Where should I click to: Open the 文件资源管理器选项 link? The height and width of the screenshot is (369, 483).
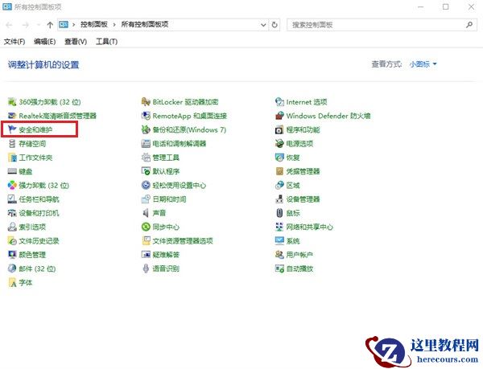pyautogui.click(x=183, y=240)
